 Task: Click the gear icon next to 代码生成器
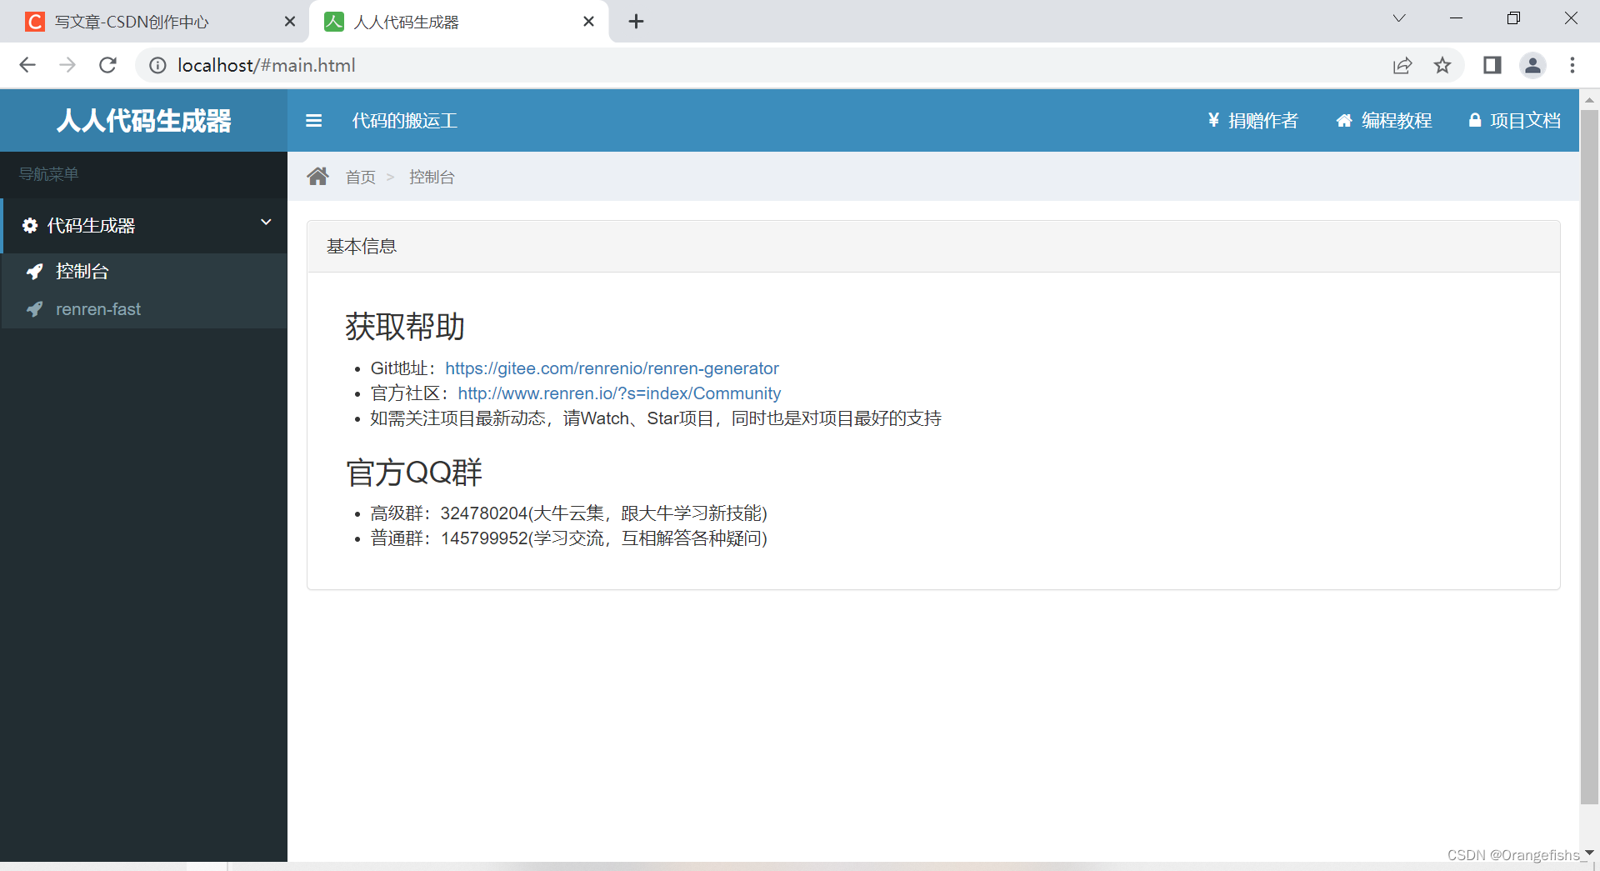tap(29, 226)
